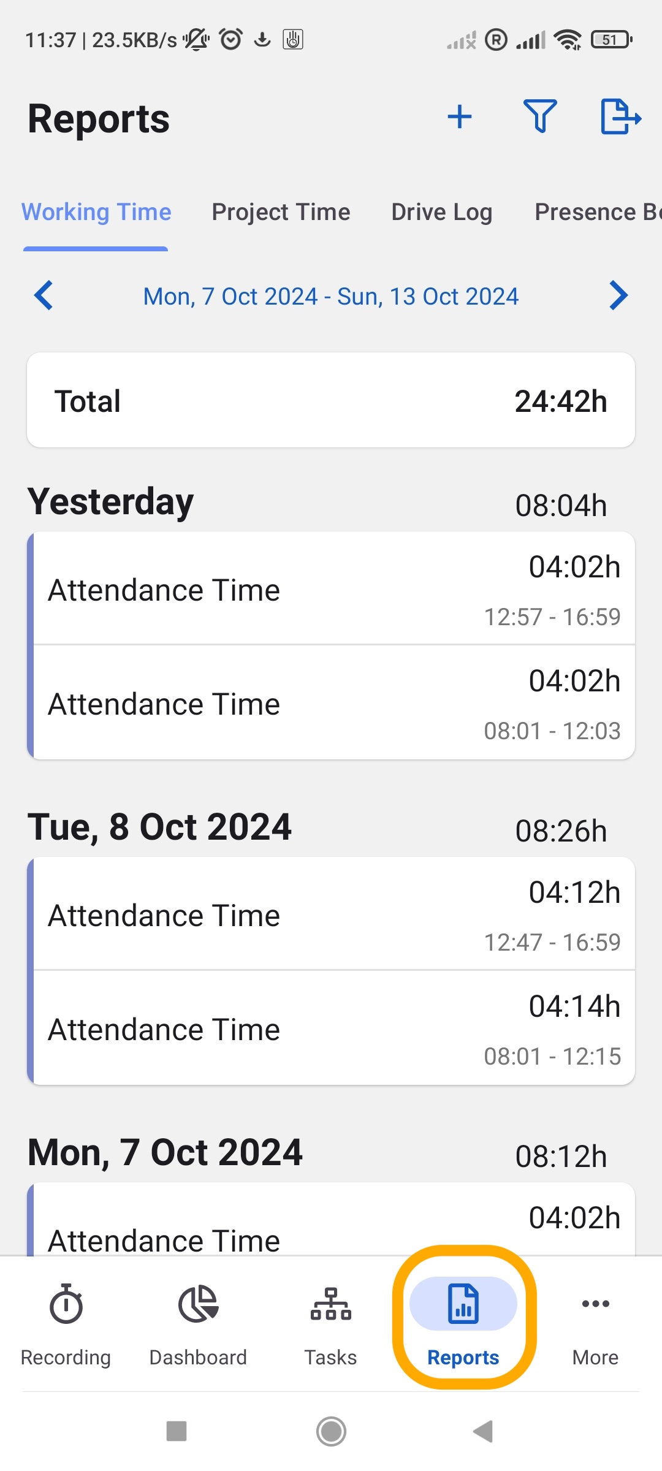The image size is (662, 1471).
Task: Open the Recording stopwatch tab
Action: pyautogui.click(x=66, y=1325)
